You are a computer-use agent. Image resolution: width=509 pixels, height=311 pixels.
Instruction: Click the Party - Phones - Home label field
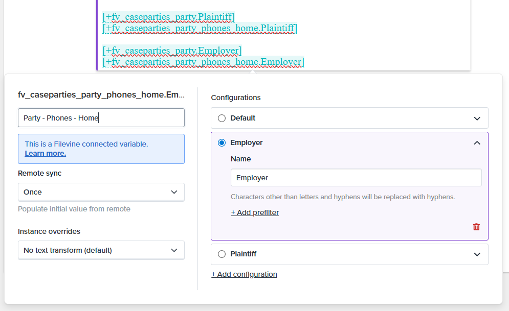pyautogui.click(x=101, y=118)
